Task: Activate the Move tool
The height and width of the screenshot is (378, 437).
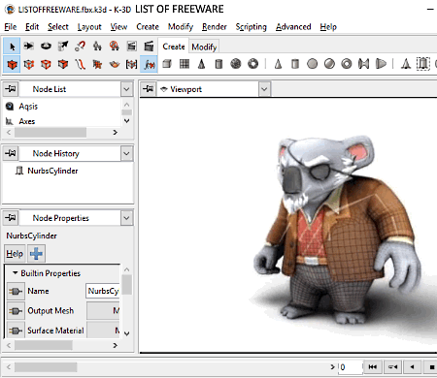Action: (x=29, y=46)
